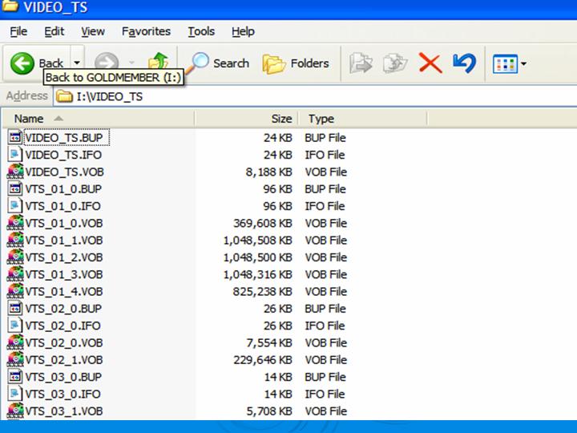
Task: Click the file name VTS_01_1.VOB
Action: [x=64, y=240]
